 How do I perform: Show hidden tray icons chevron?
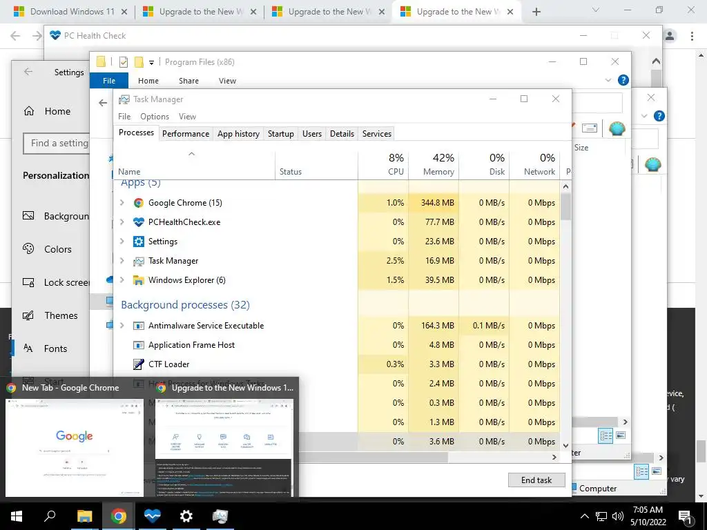[x=584, y=516]
